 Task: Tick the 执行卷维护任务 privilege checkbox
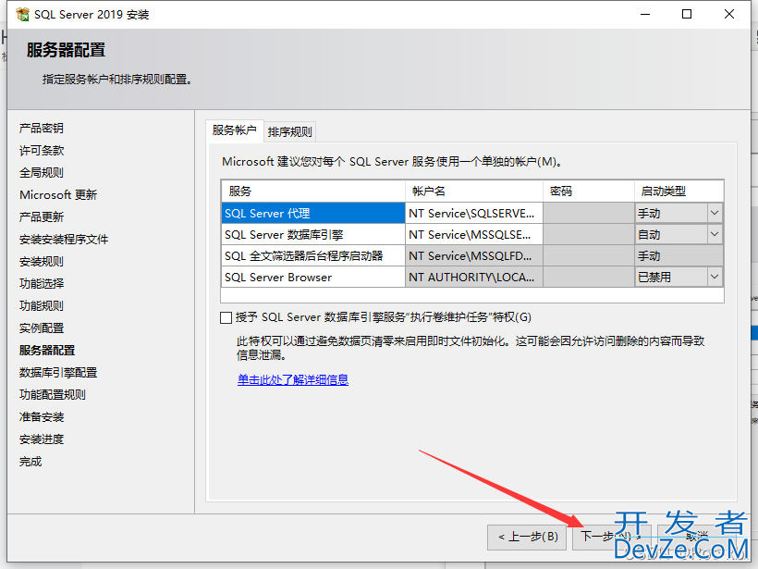[x=226, y=317]
